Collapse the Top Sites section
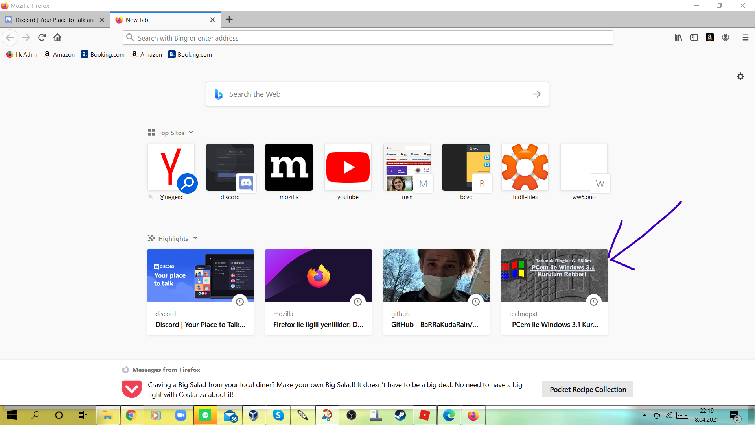The image size is (755, 425). (191, 133)
